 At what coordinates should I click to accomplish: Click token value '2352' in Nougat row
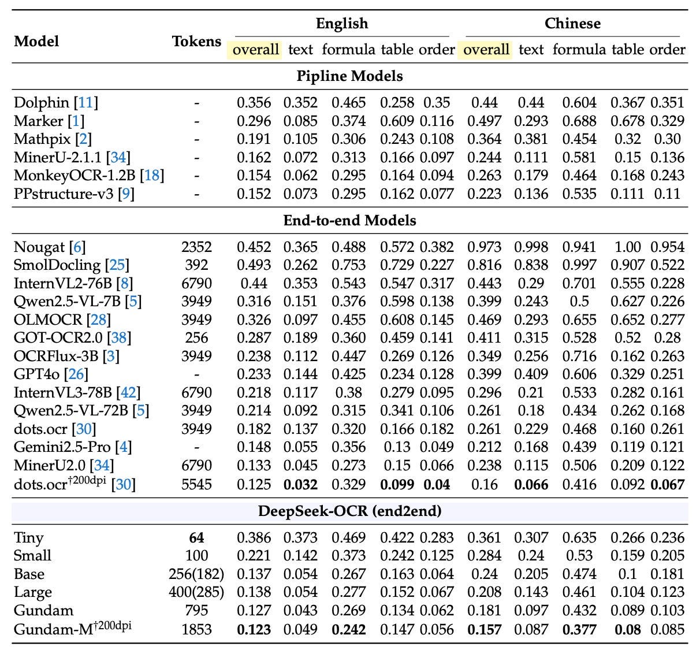point(196,248)
